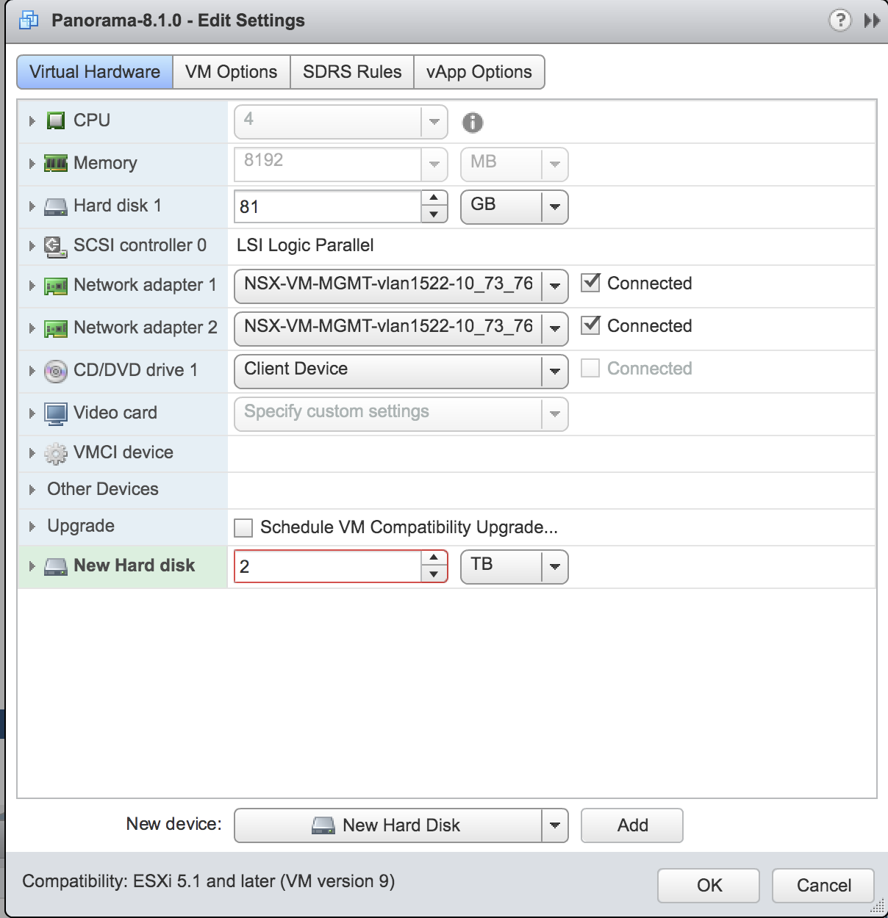Click the dialog resize grip corner
Image resolution: width=888 pixels, height=918 pixels.
coord(878,906)
